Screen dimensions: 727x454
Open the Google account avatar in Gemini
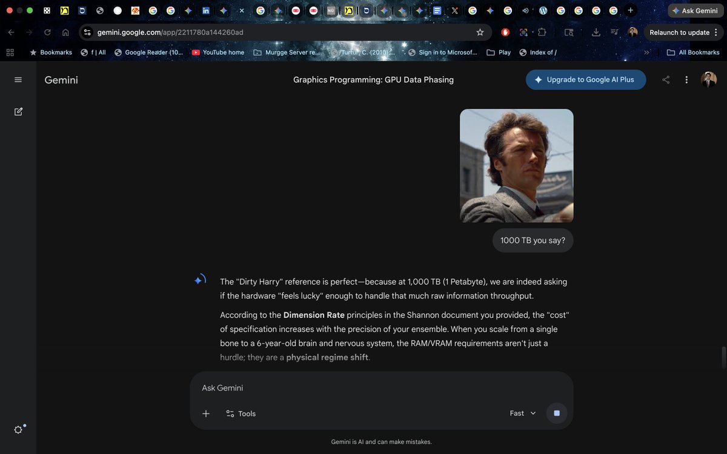(x=709, y=80)
